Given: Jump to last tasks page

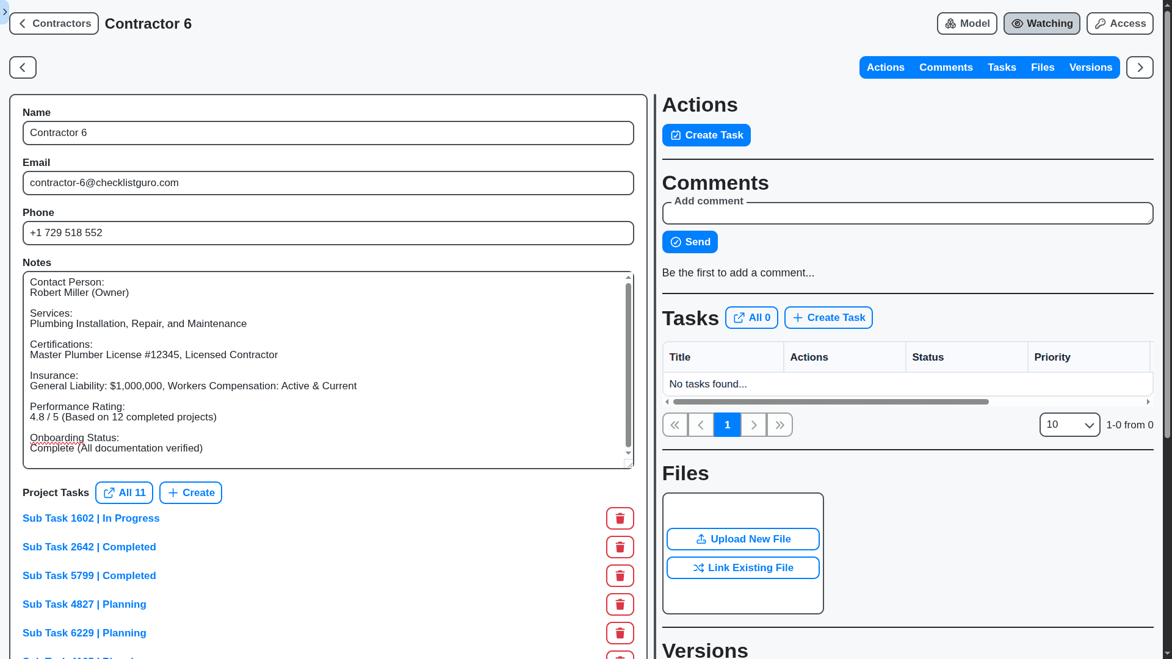Looking at the screenshot, I should tap(780, 425).
